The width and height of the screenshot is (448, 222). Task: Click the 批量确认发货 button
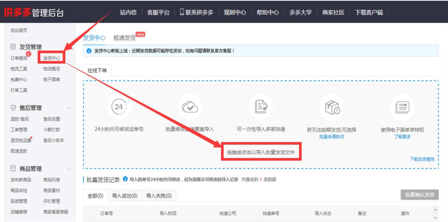click(420, 195)
